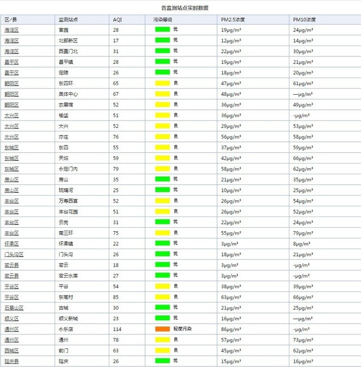Click PM2.5 value 86μg/m³

231,329
